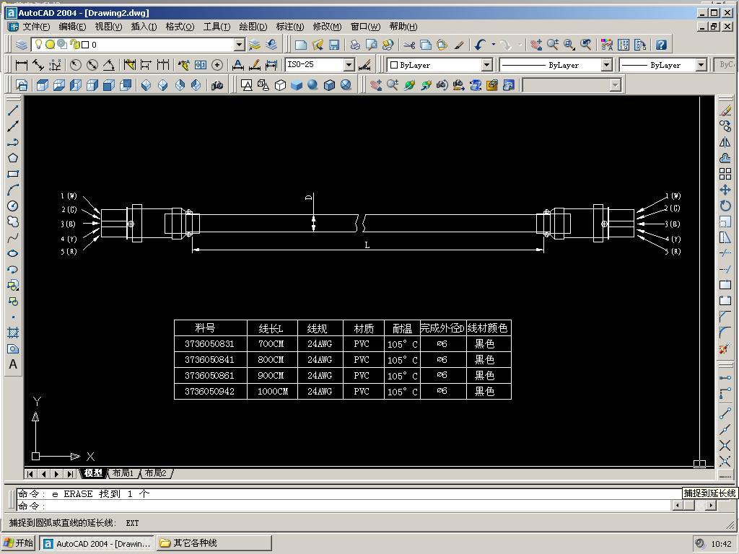Image resolution: width=739 pixels, height=554 pixels.
Task: Open the Layer Properties Manager
Action: [22, 45]
